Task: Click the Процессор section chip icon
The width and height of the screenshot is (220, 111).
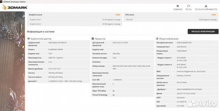Action: (93, 39)
